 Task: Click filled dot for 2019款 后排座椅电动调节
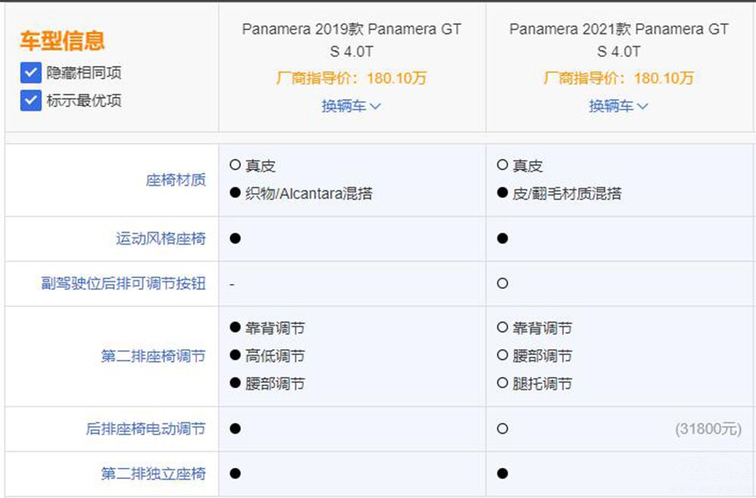235,428
